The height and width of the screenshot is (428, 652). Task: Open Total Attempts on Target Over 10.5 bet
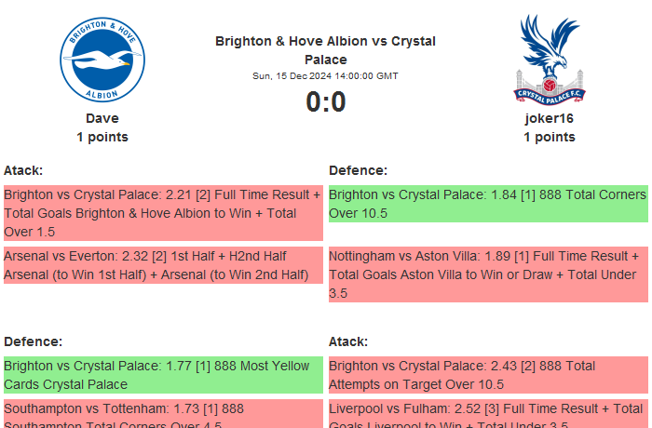pos(488,375)
